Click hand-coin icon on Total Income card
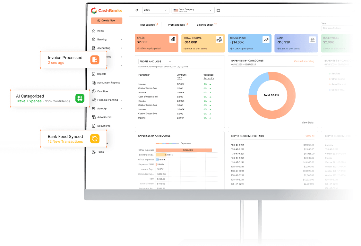361x246 pixels. click(219, 39)
